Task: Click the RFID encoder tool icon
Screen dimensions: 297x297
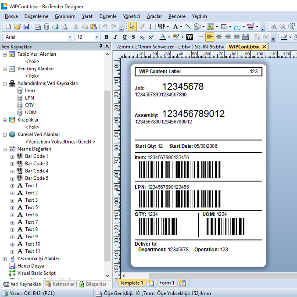Action: (251, 27)
